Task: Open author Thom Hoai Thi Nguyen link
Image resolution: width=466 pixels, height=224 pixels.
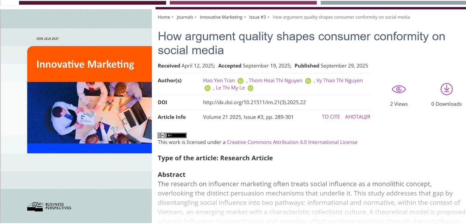Action: click(x=276, y=81)
